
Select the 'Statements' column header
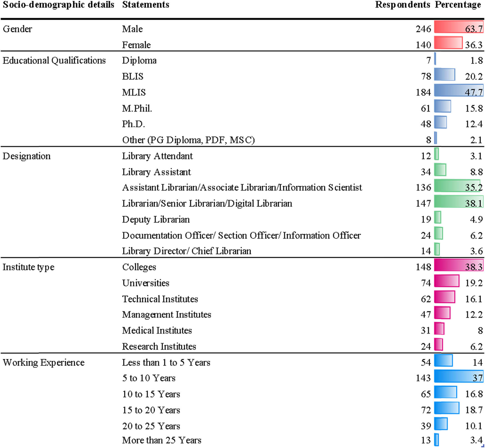coord(145,5)
